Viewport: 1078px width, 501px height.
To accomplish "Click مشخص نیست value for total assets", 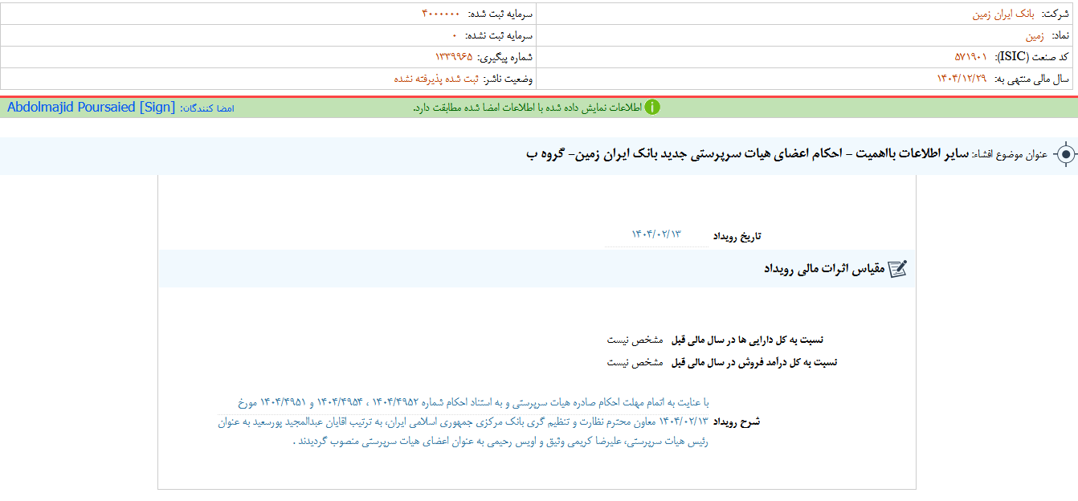I will click(635, 340).
